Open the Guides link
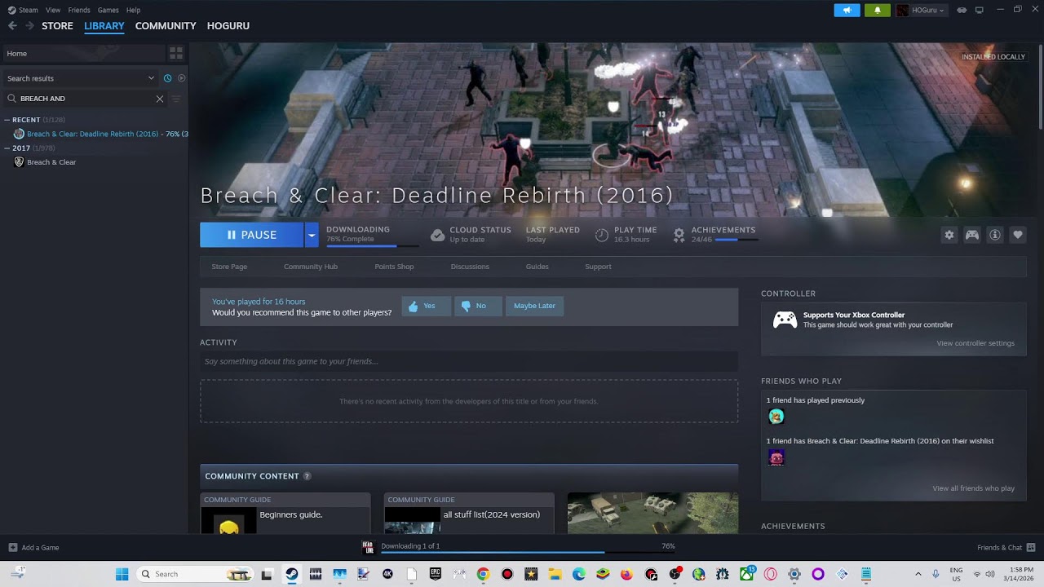The height and width of the screenshot is (587, 1044). 537,267
